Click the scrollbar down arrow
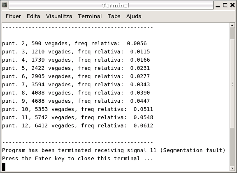Image resolution: width=237 pixels, height=173 pixels. coord(232,168)
